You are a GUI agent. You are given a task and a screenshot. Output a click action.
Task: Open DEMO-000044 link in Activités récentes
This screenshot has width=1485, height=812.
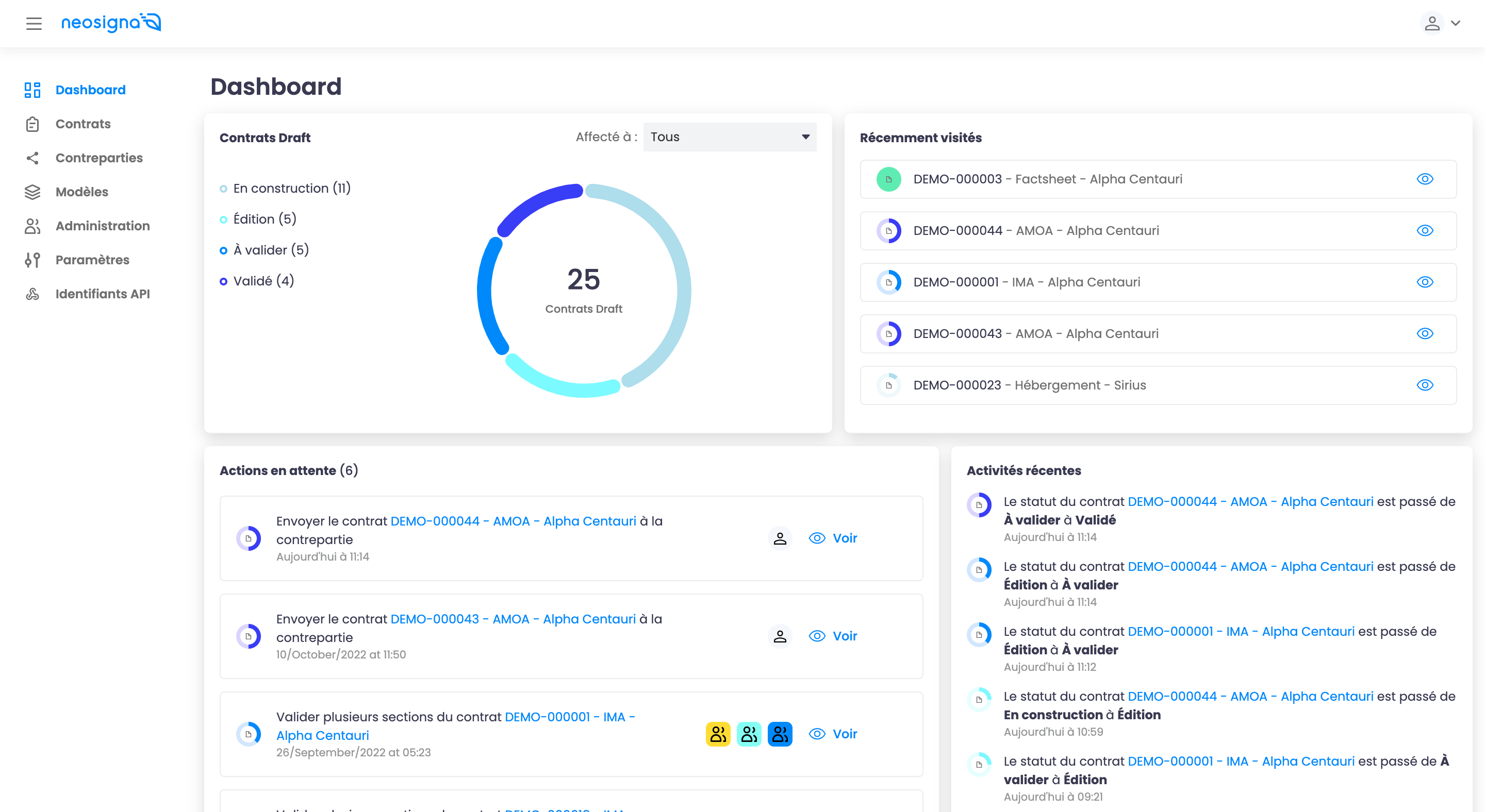coord(1250,502)
